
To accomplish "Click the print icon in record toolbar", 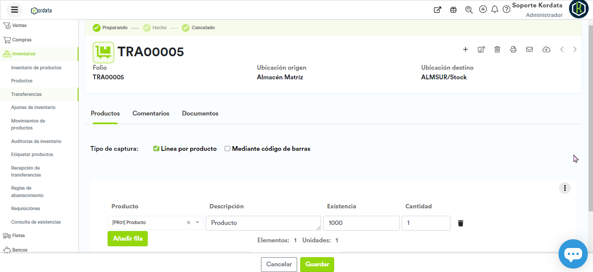I will pos(513,50).
